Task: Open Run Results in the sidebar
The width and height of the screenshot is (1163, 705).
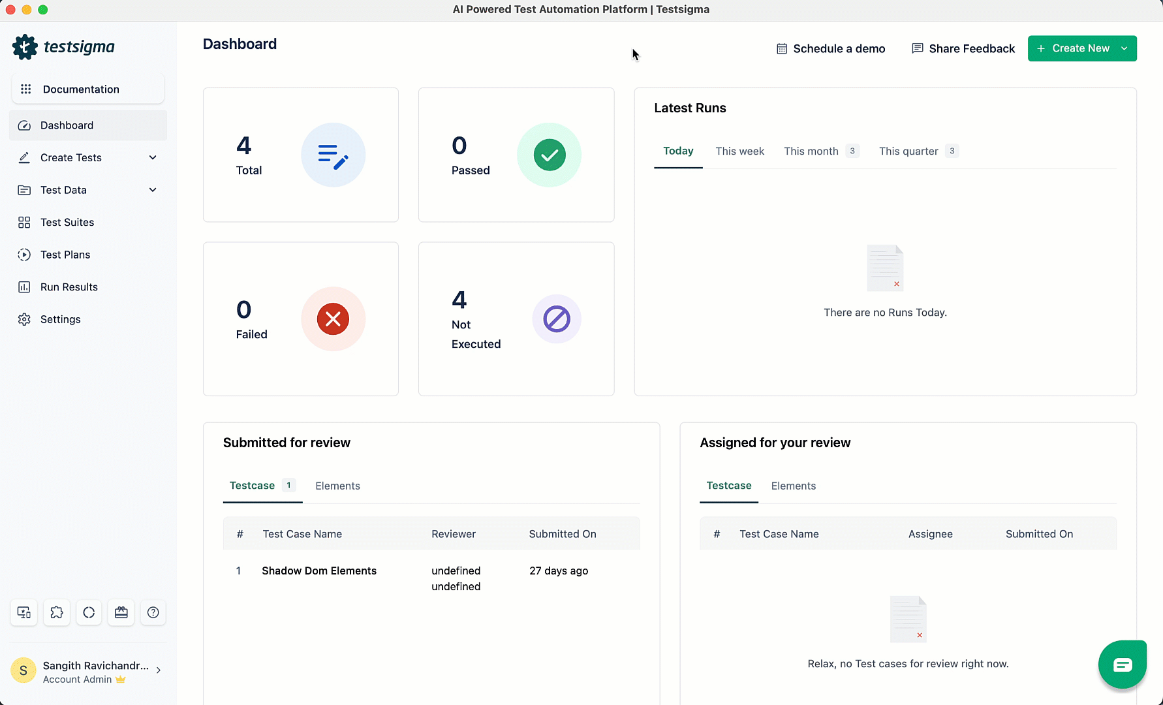Action: click(x=88, y=287)
